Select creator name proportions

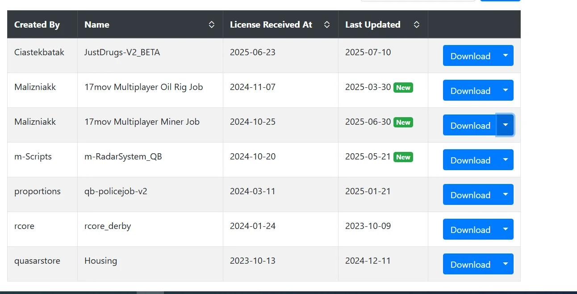pyautogui.click(x=38, y=191)
